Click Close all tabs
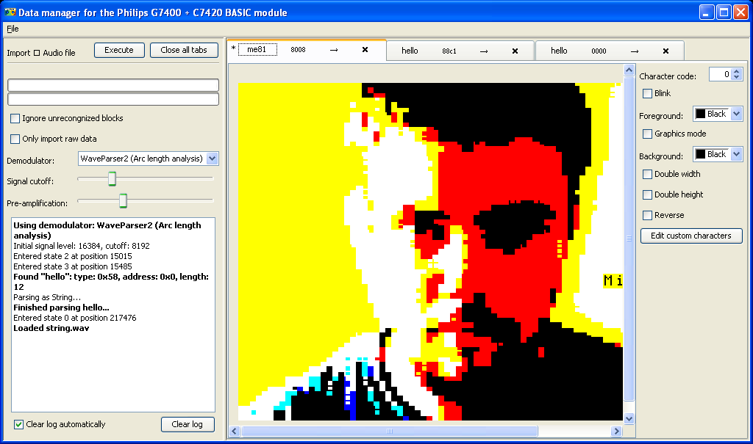Screen dimensions: 753x444 (184, 50)
